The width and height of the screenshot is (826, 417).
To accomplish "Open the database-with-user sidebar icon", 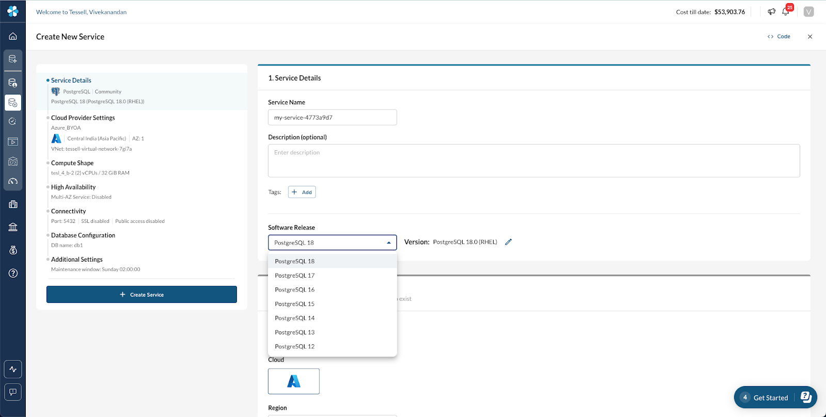I will point(13,83).
